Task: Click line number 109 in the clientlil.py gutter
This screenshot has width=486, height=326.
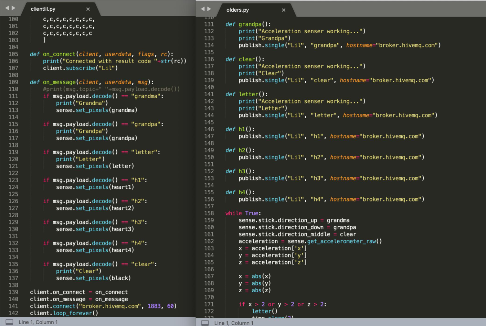Action: pos(13,82)
